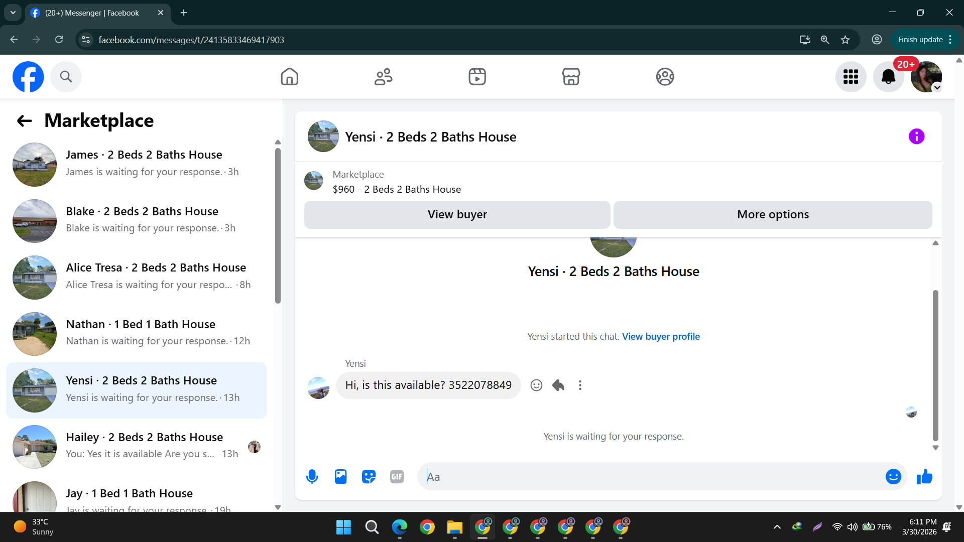Open the sticker picker icon

pos(369,477)
